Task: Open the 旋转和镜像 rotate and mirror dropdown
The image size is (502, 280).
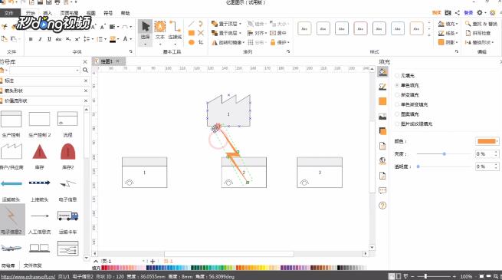Action: (x=228, y=42)
